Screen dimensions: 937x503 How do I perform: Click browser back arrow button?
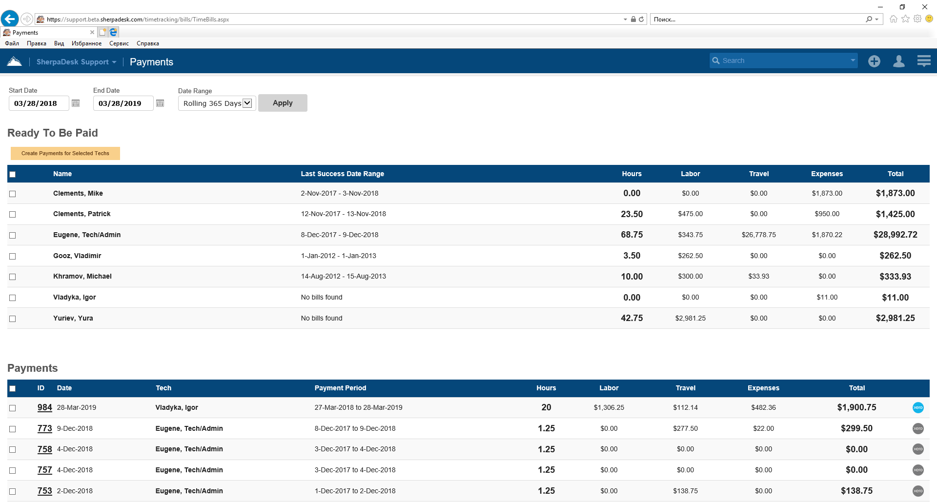(x=10, y=19)
